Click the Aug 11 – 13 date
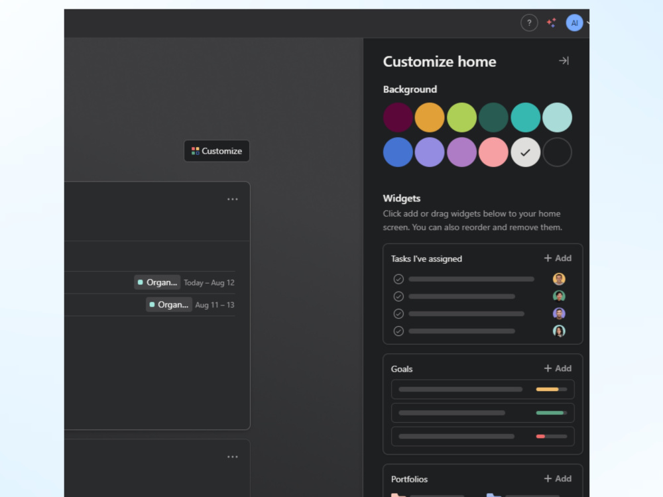663x497 pixels. click(x=215, y=305)
